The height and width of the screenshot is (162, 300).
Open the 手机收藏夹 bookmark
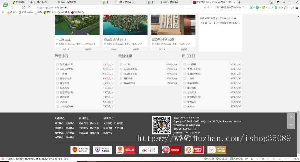pyautogui.click(x=26, y=12)
